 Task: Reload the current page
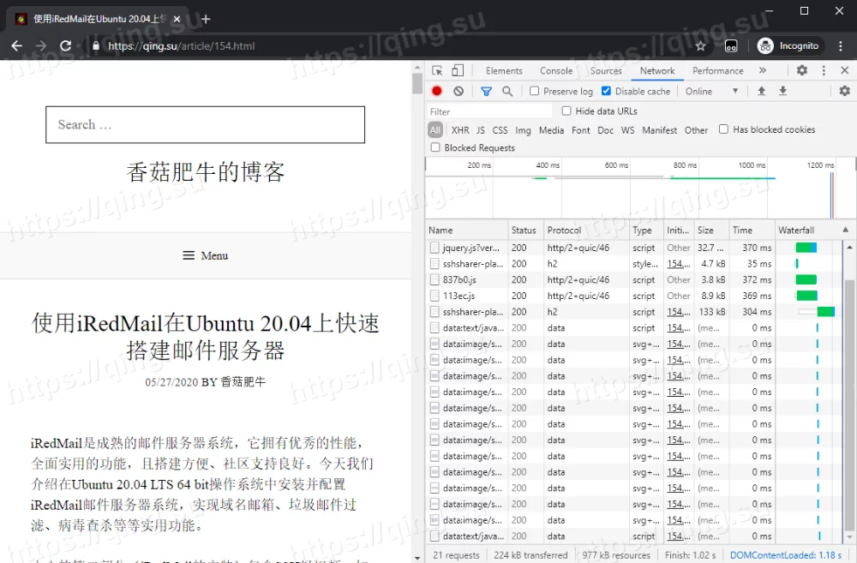[x=66, y=46]
